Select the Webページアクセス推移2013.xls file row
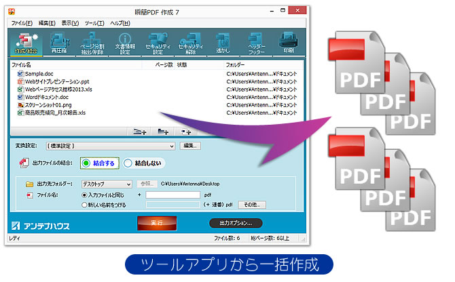This screenshot has width=455, height=282. [157, 89]
